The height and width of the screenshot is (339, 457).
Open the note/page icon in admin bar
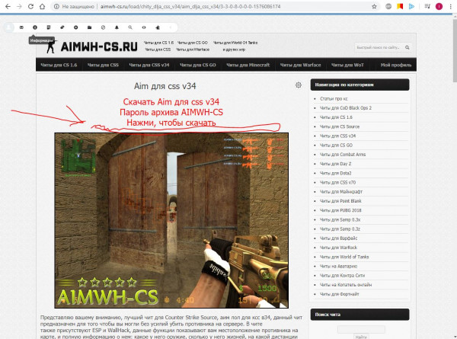[x=49, y=27]
